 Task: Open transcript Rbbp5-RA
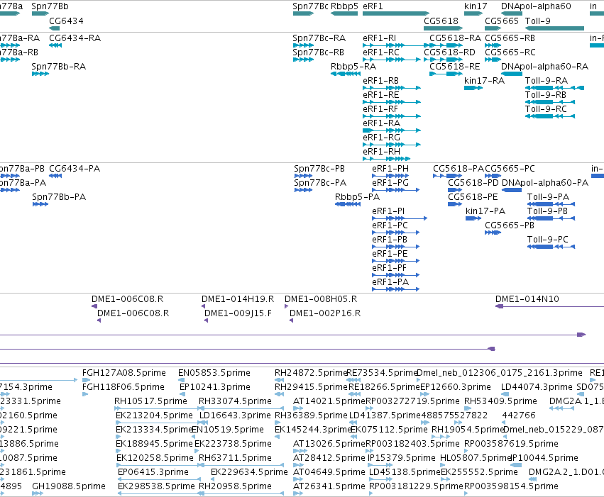[x=353, y=67]
